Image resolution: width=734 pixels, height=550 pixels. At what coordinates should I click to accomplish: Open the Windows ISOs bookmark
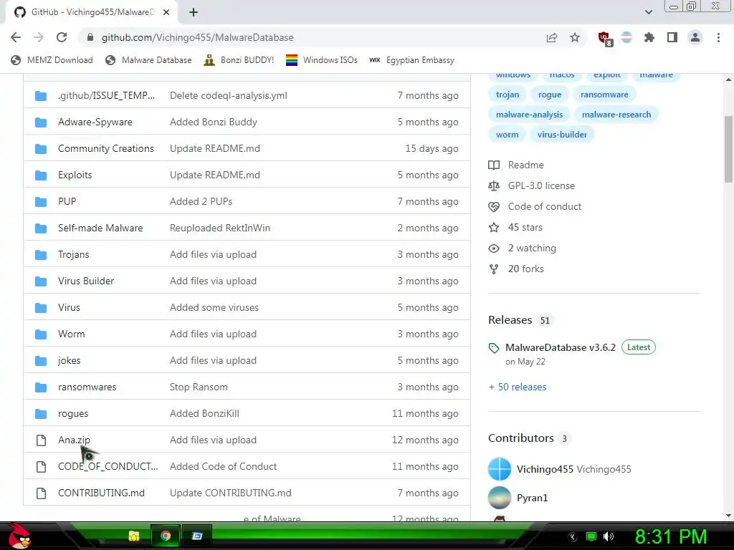click(x=322, y=60)
